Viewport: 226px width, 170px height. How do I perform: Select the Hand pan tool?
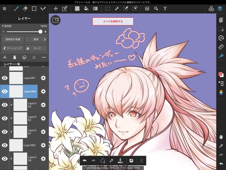click(x=221, y=137)
